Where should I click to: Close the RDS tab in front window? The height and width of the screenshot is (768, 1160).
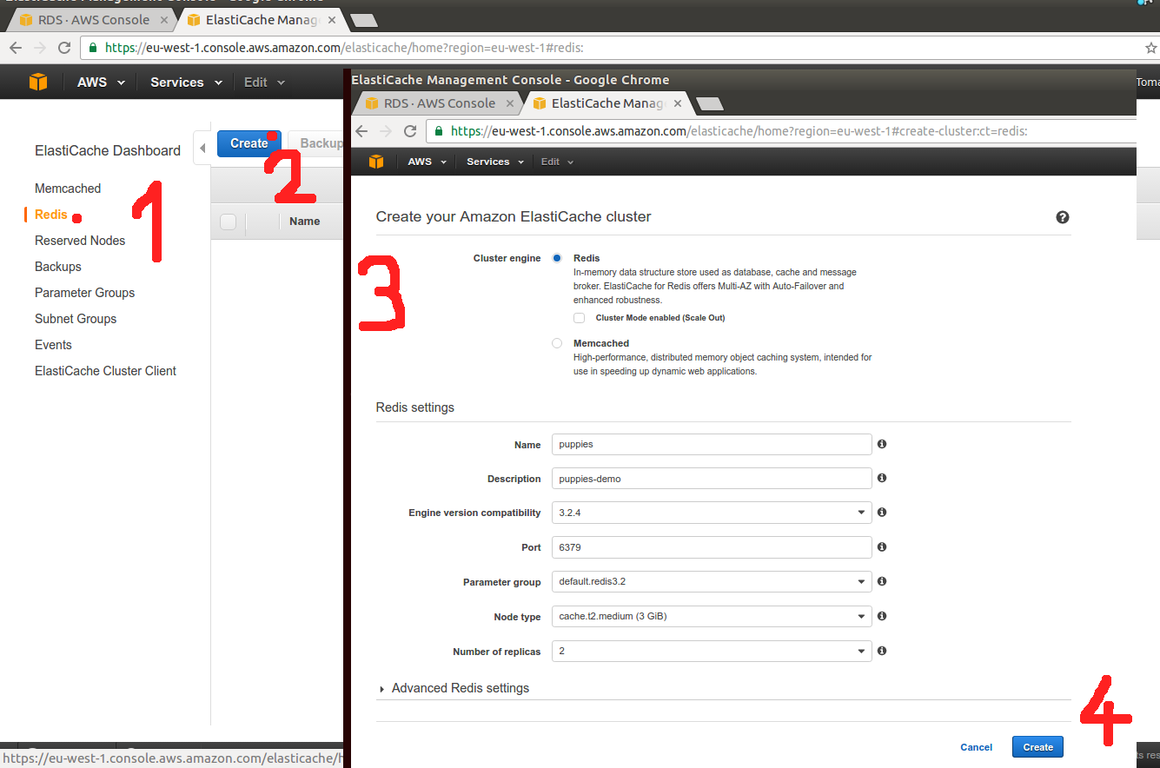(x=510, y=103)
